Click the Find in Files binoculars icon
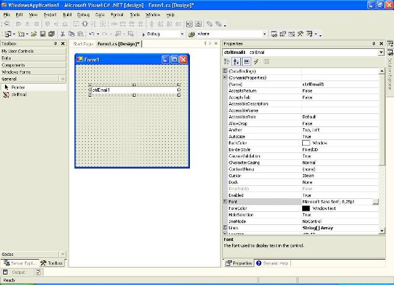The image size is (394, 285). (x=192, y=34)
